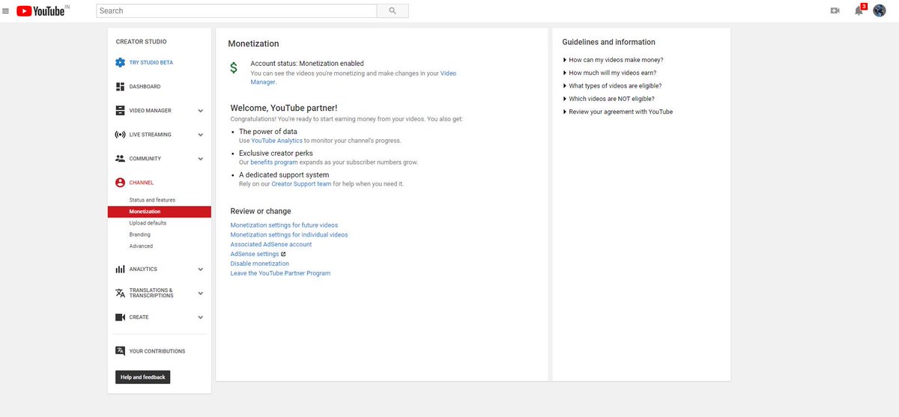899x417 pixels.
Task: Open the account avatar menu
Action: tap(880, 10)
